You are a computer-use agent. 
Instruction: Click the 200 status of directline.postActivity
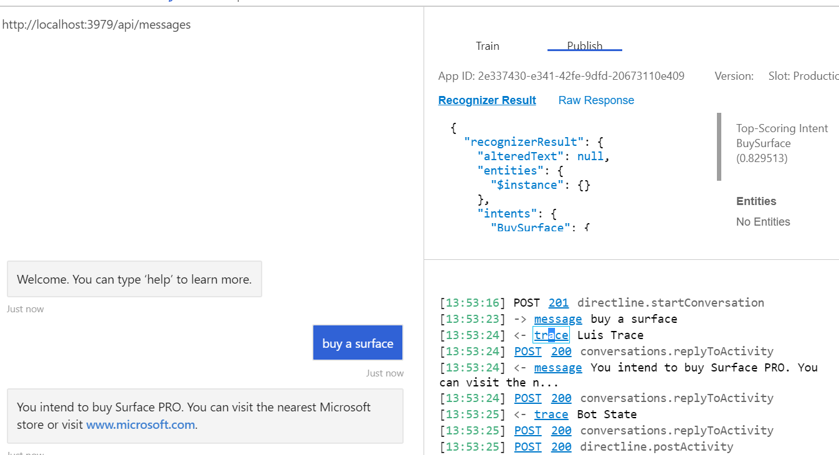pyautogui.click(x=561, y=447)
